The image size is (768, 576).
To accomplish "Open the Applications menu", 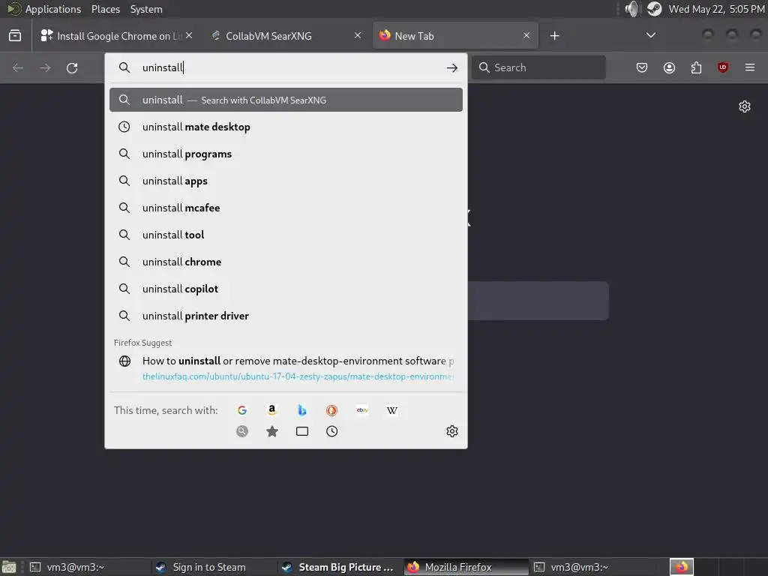I will (x=43, y=9).
